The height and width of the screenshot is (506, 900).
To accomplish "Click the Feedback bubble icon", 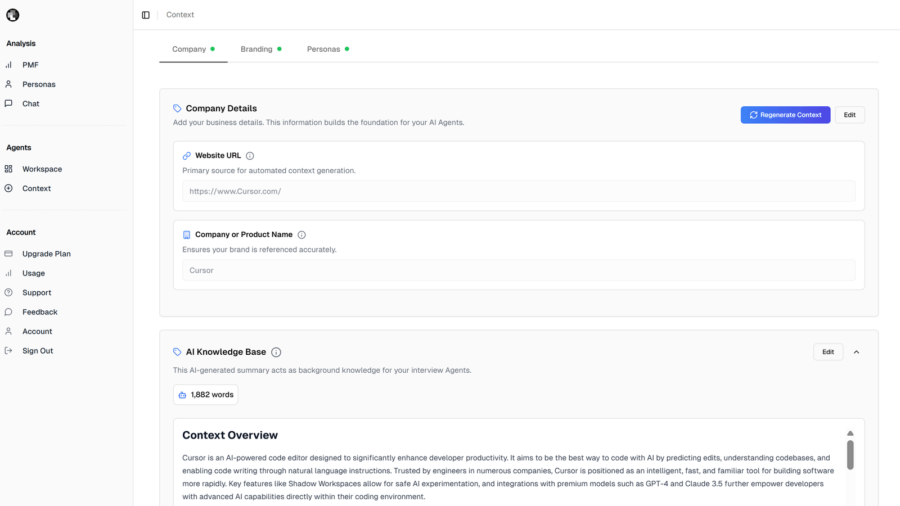I will click(8, 312).
